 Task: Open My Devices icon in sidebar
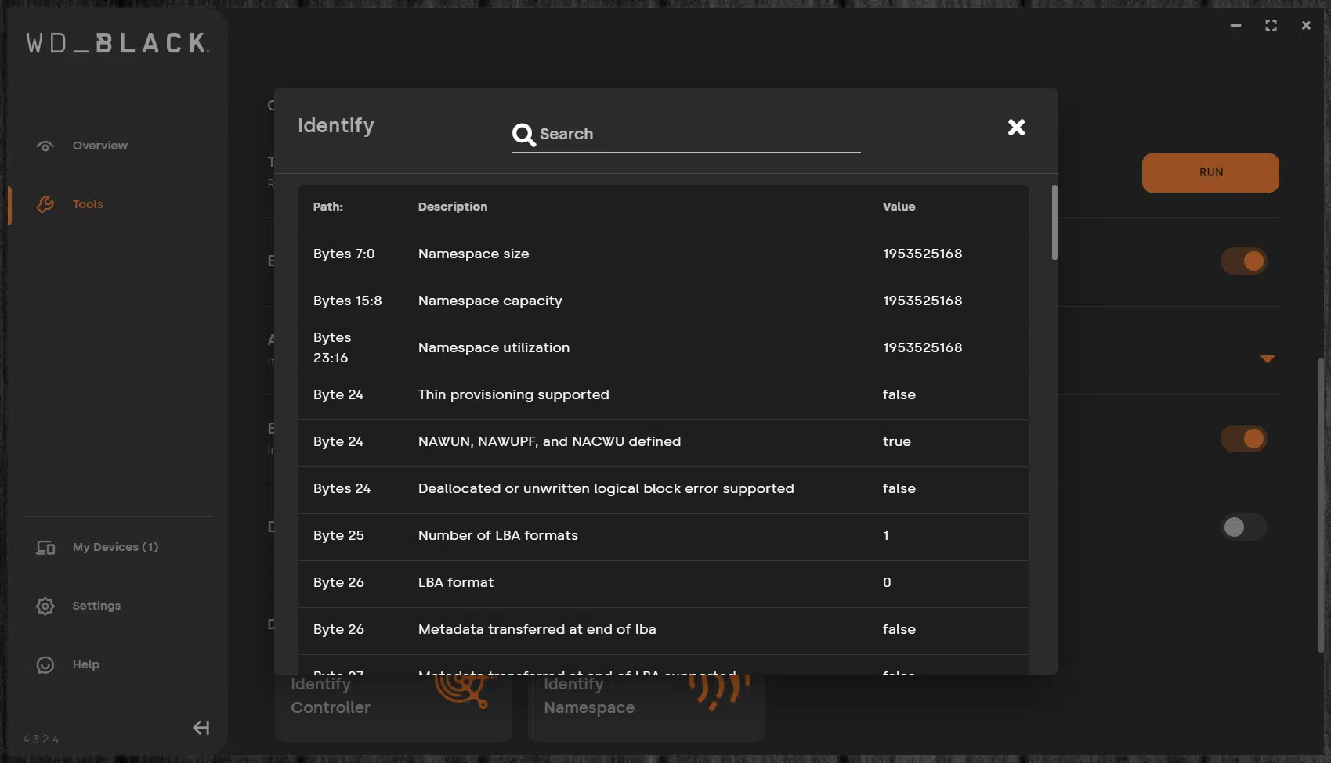click(x=45, y=548)
